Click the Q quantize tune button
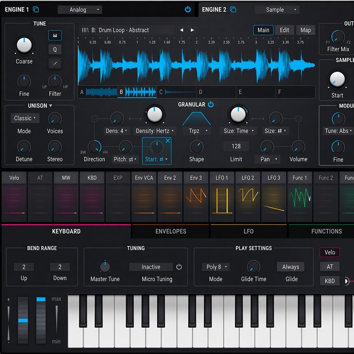The image size is (354, 354). (55, 49)
